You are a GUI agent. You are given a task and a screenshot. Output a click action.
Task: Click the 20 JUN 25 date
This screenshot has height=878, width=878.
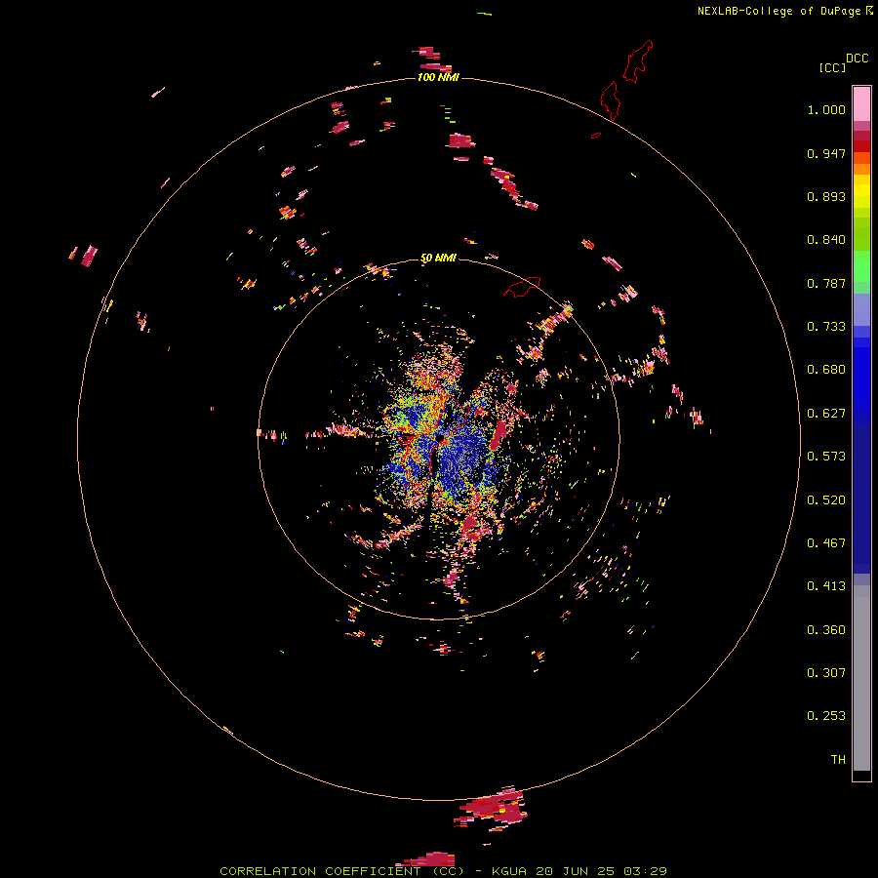577,871
